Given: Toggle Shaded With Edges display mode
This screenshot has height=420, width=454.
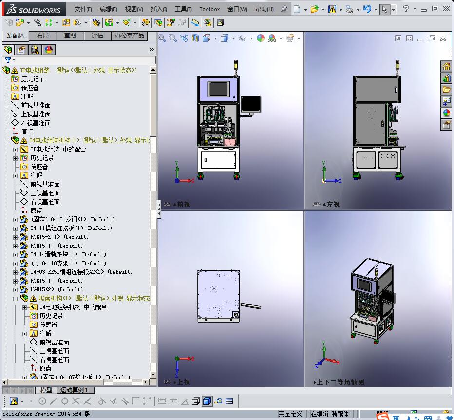Looking at the screenshot, I should coord(207,401).
